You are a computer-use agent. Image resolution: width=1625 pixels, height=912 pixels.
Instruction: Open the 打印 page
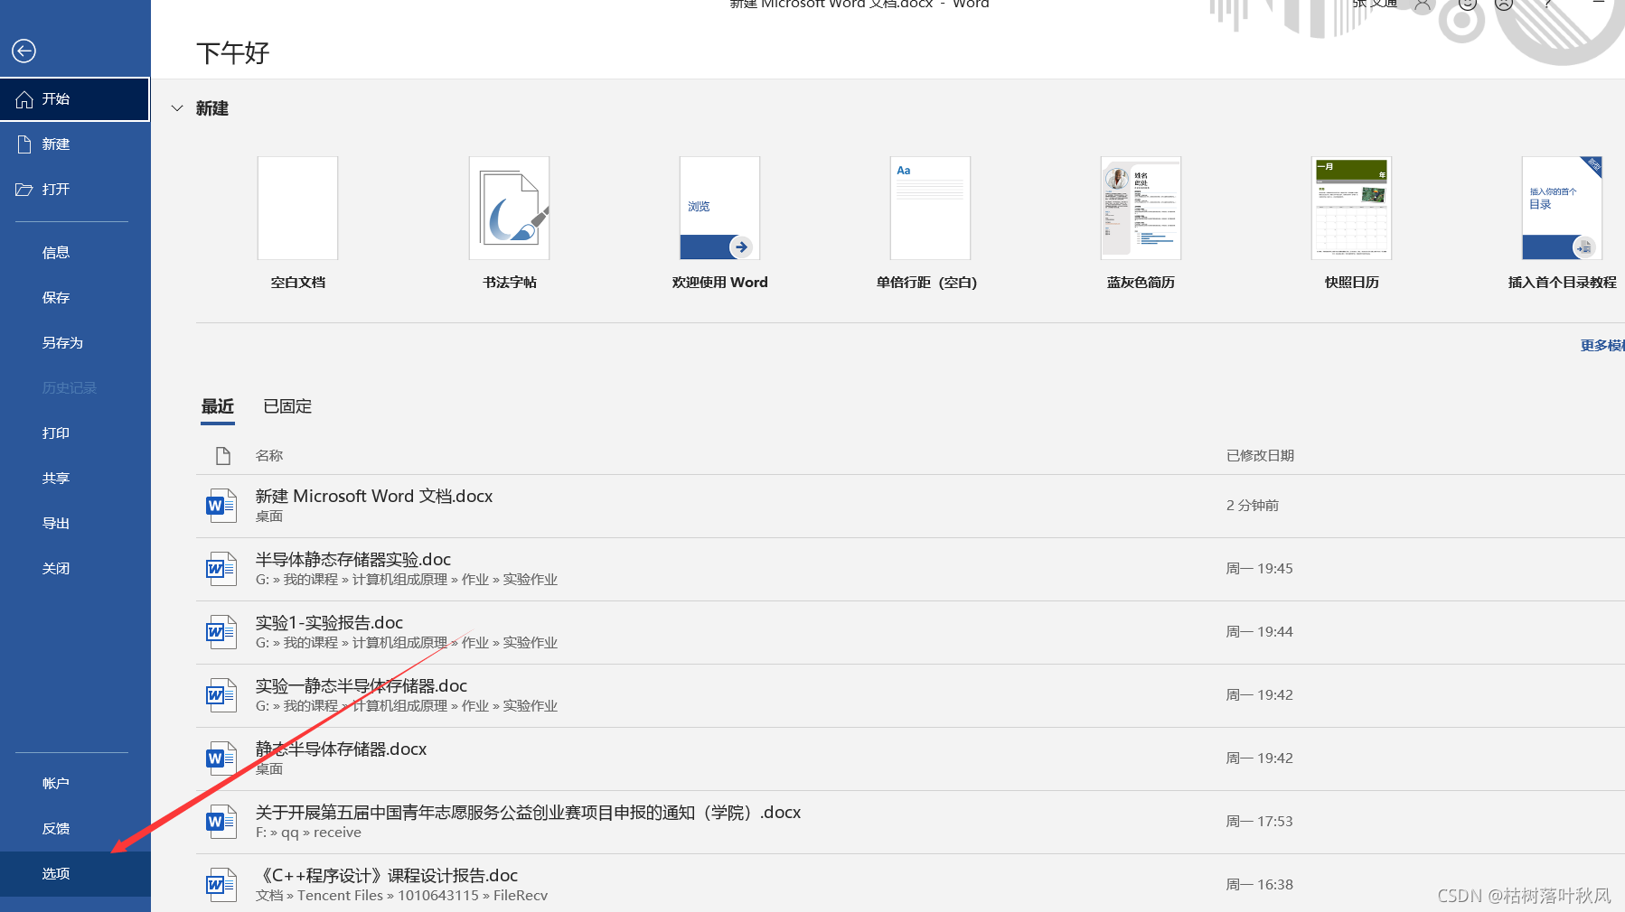[x=75, y=433]
